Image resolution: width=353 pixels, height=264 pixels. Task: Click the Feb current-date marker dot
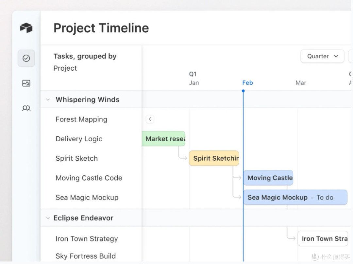[x=243, y=91]
